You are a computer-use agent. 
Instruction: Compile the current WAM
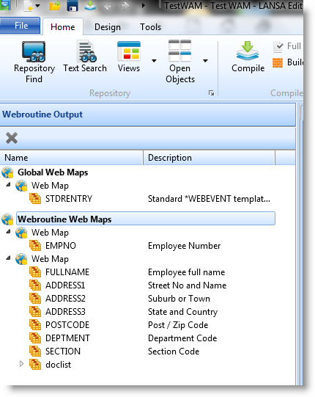(x=248, y=57)
